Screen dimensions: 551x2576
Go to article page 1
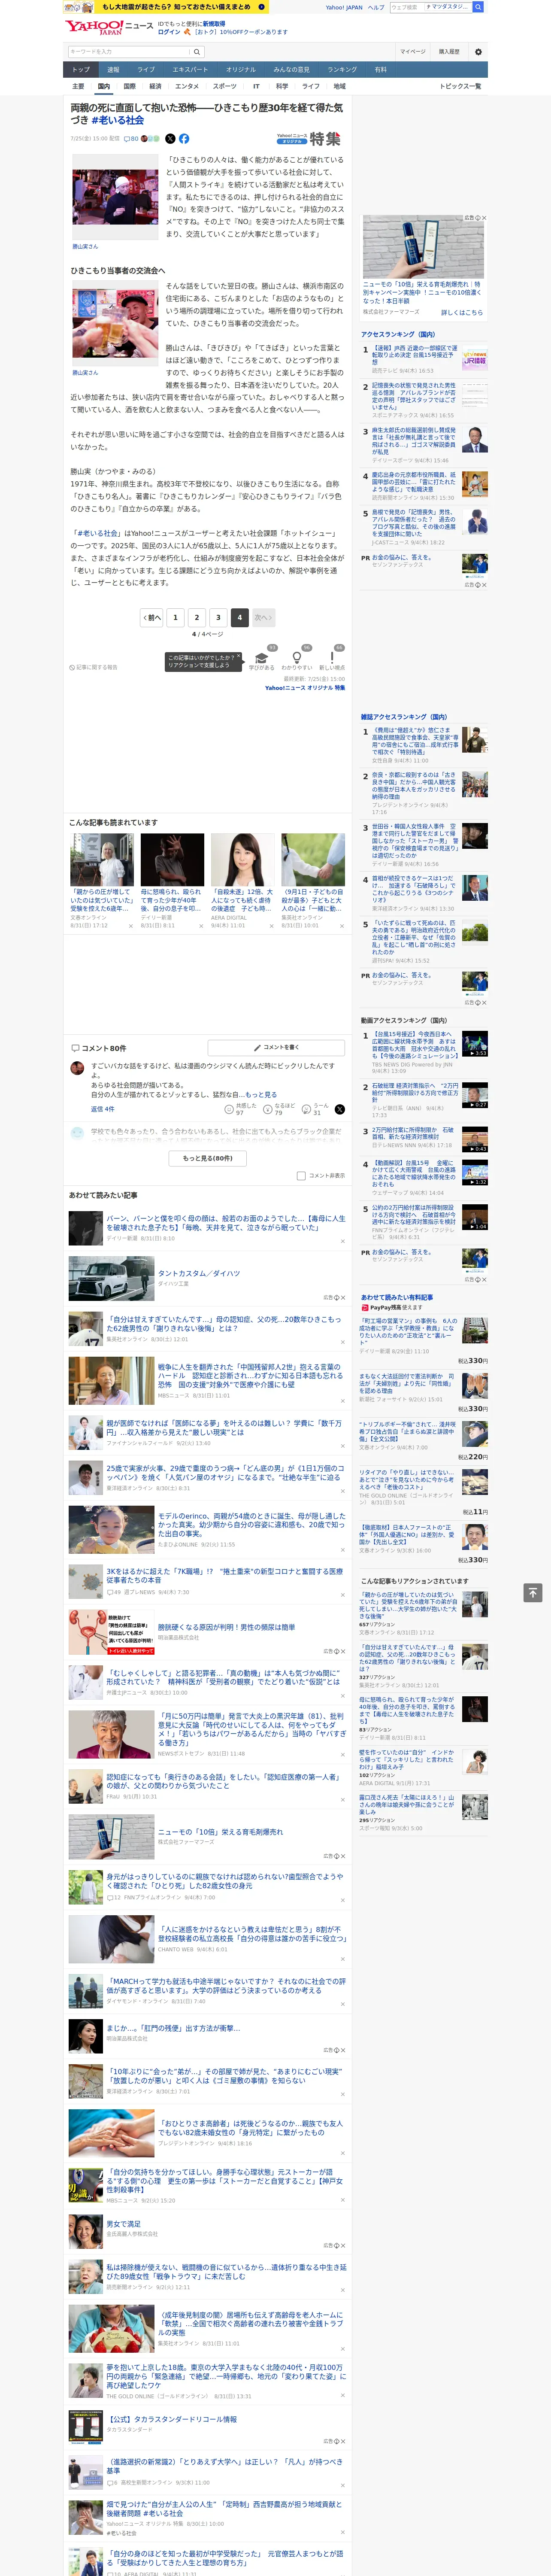click(175, 617)
